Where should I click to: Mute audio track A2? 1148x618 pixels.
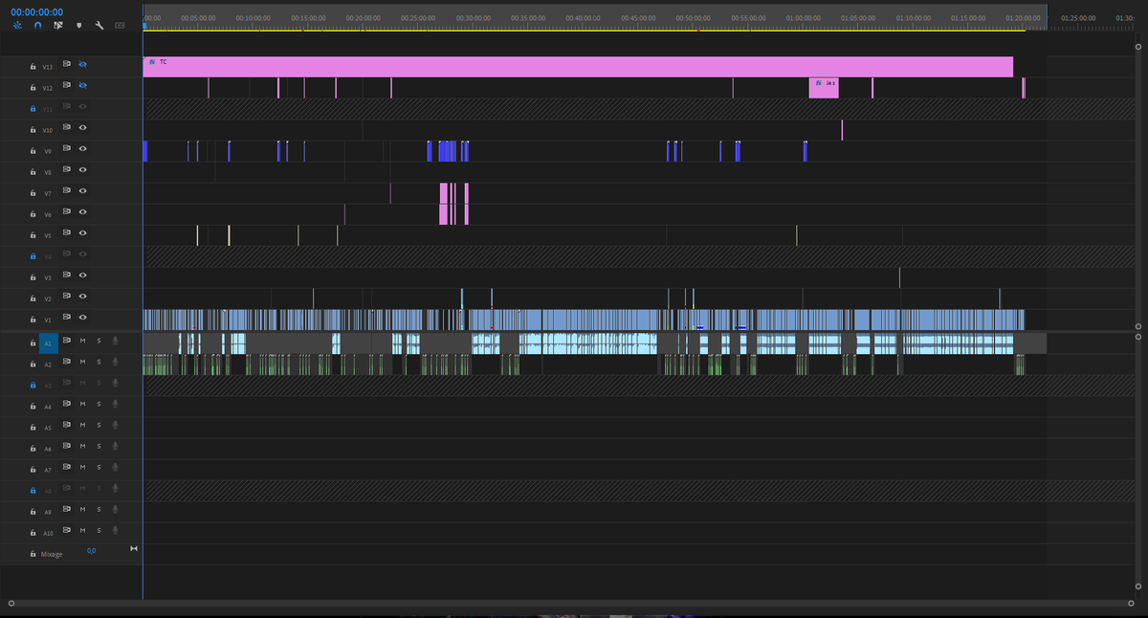point(83,361)
